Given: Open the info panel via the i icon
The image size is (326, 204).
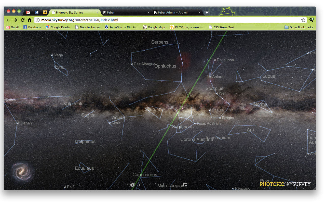Looking at the screenshot, I should click(x=132, y=185).
